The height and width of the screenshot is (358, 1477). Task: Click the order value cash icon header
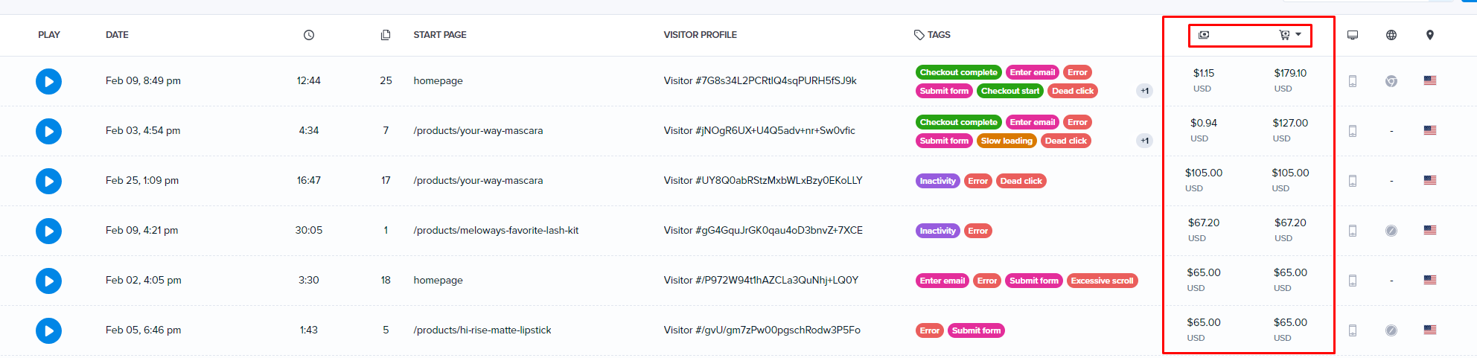click(1204, 35)
